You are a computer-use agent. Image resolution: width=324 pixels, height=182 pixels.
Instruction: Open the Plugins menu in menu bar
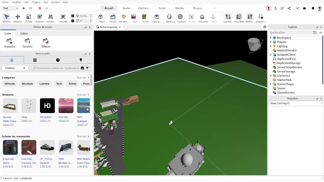pyautogui.click(x=36, y=2)
